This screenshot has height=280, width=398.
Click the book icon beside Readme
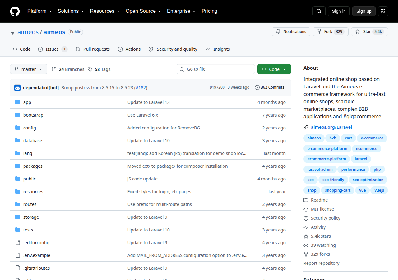click(306, 200)
